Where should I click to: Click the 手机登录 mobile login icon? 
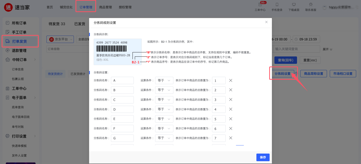277,6
